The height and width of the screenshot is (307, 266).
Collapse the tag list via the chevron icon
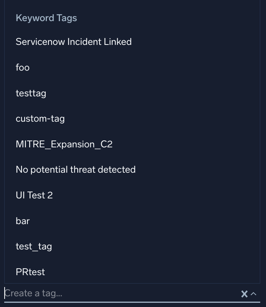point(254,294)
